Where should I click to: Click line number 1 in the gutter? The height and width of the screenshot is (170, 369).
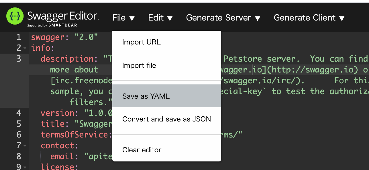pos(19,37)
